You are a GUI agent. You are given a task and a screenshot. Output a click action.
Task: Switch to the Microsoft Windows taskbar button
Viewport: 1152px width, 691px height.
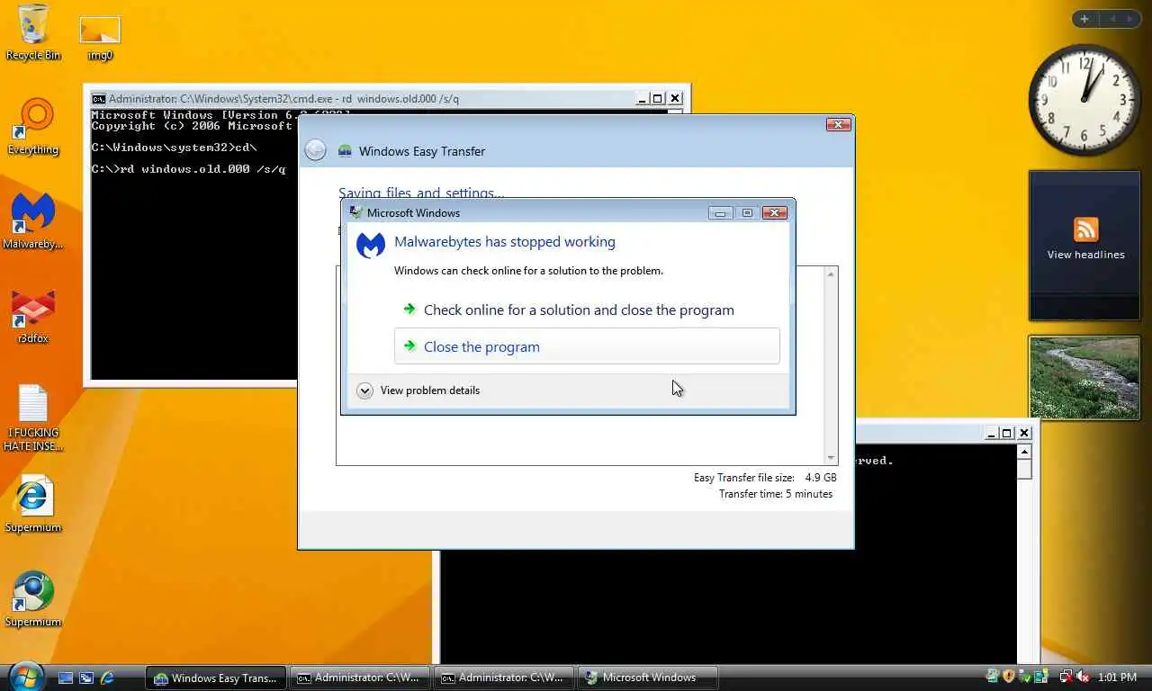point(648,678)
